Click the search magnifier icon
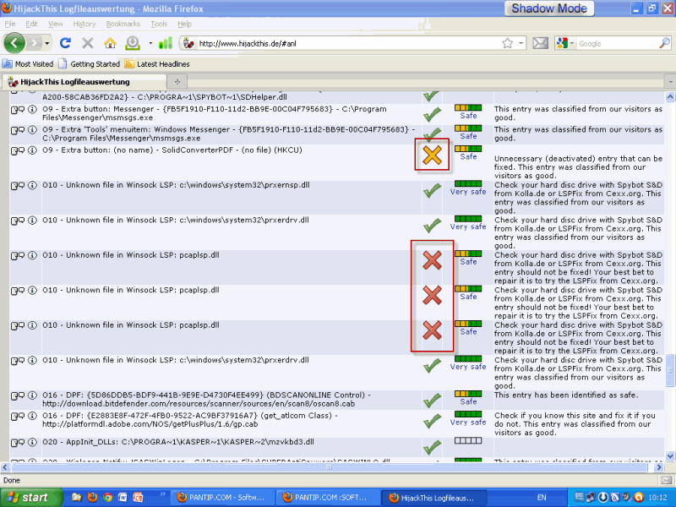The height and width of the screenshot is (507, 676). point(664,43)
